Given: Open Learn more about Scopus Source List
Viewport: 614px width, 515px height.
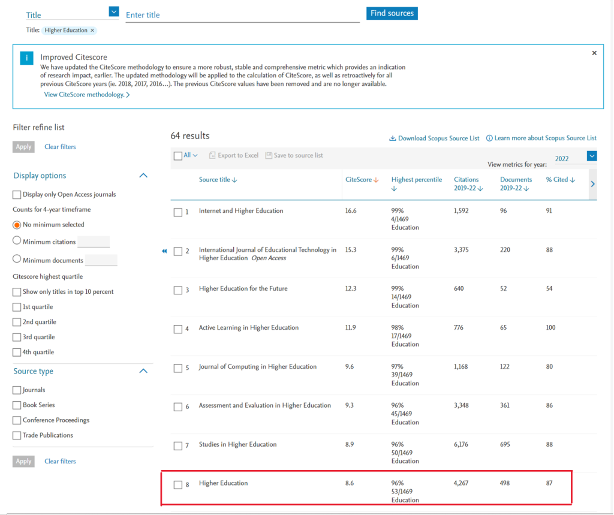Looking at the screenshot, I should [545, 138].
